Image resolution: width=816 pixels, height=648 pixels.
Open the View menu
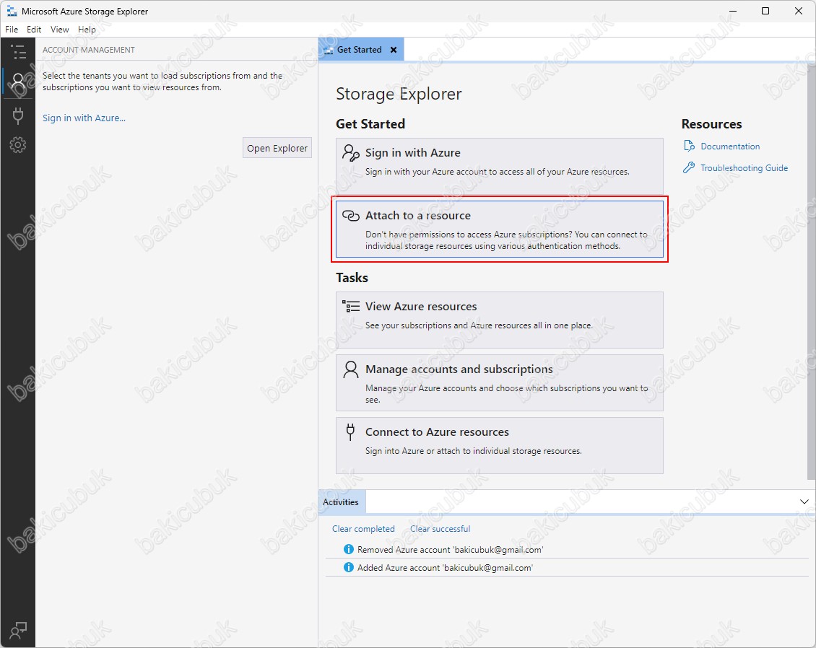(59, 30)
